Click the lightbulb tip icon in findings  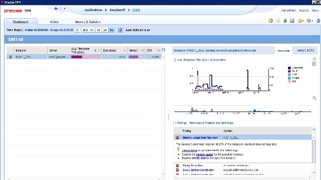pyautogui.click(x=178, y=149)
